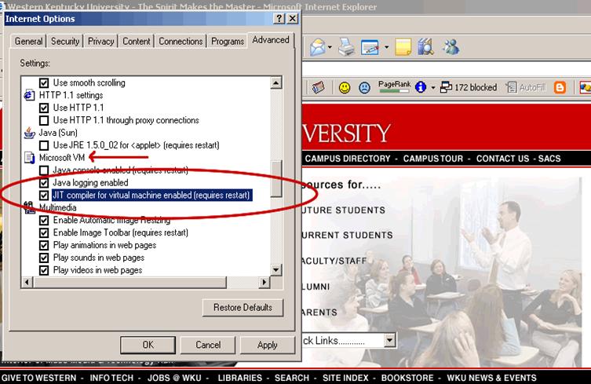The image size is (591, 384).
Task: Toggle Use smooth scrolling checkbox
Action: click(44, 82)
